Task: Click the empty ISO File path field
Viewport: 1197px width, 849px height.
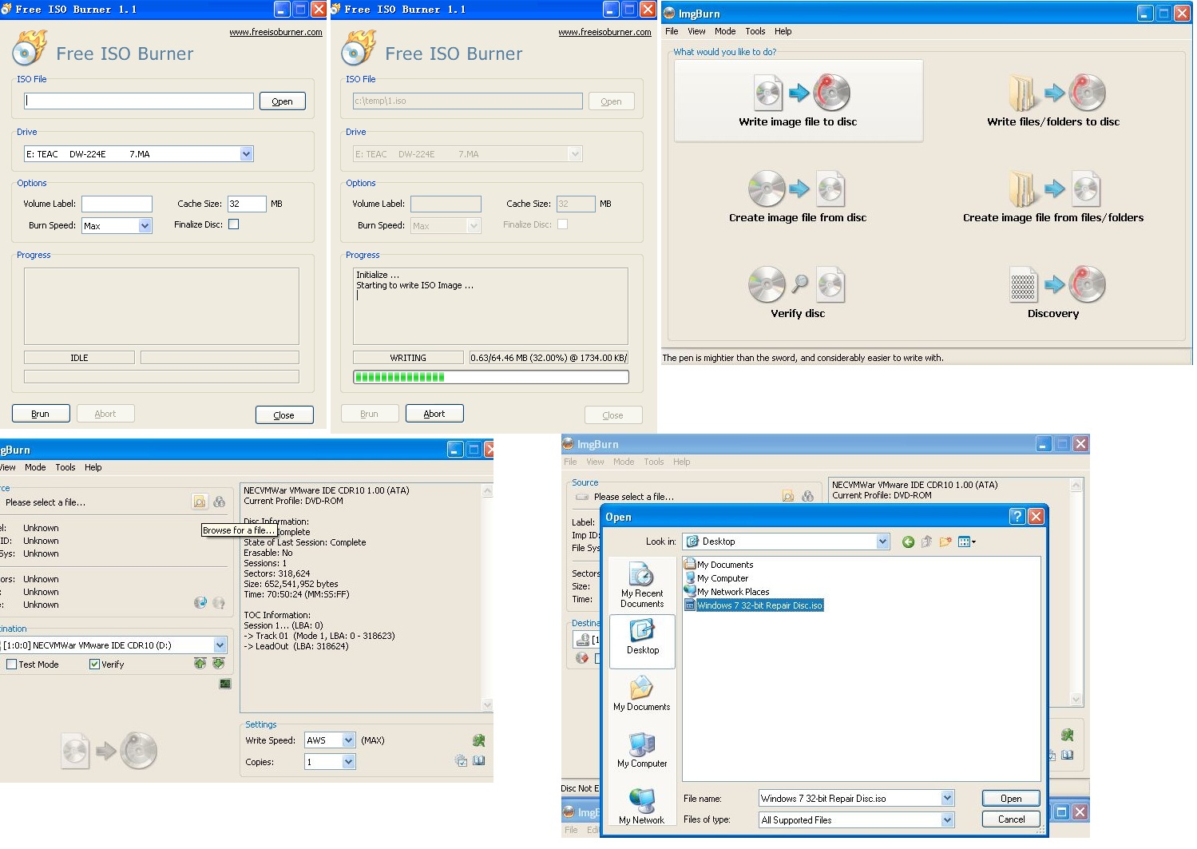Action: (139, 101)
